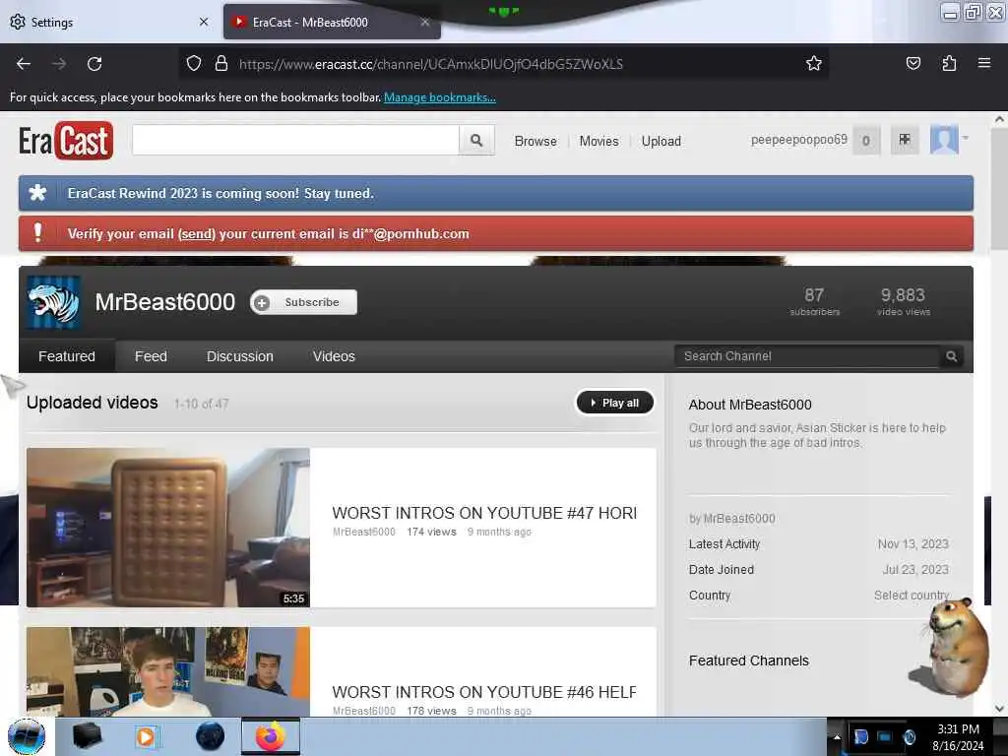Viewport: 1008px width, 756px height.
Task: Open tracking protection shield icon
Action: click(x=194, y=64)
